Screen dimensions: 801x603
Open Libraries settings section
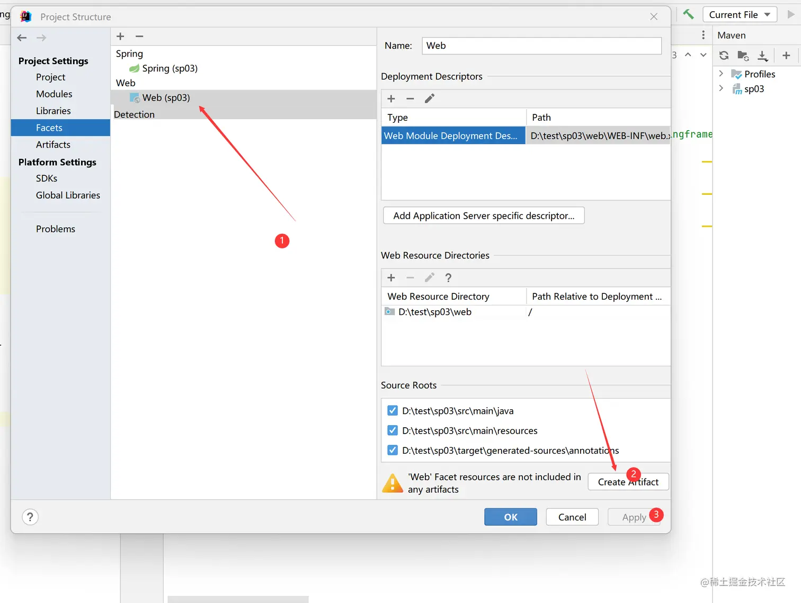pos(53,111)
